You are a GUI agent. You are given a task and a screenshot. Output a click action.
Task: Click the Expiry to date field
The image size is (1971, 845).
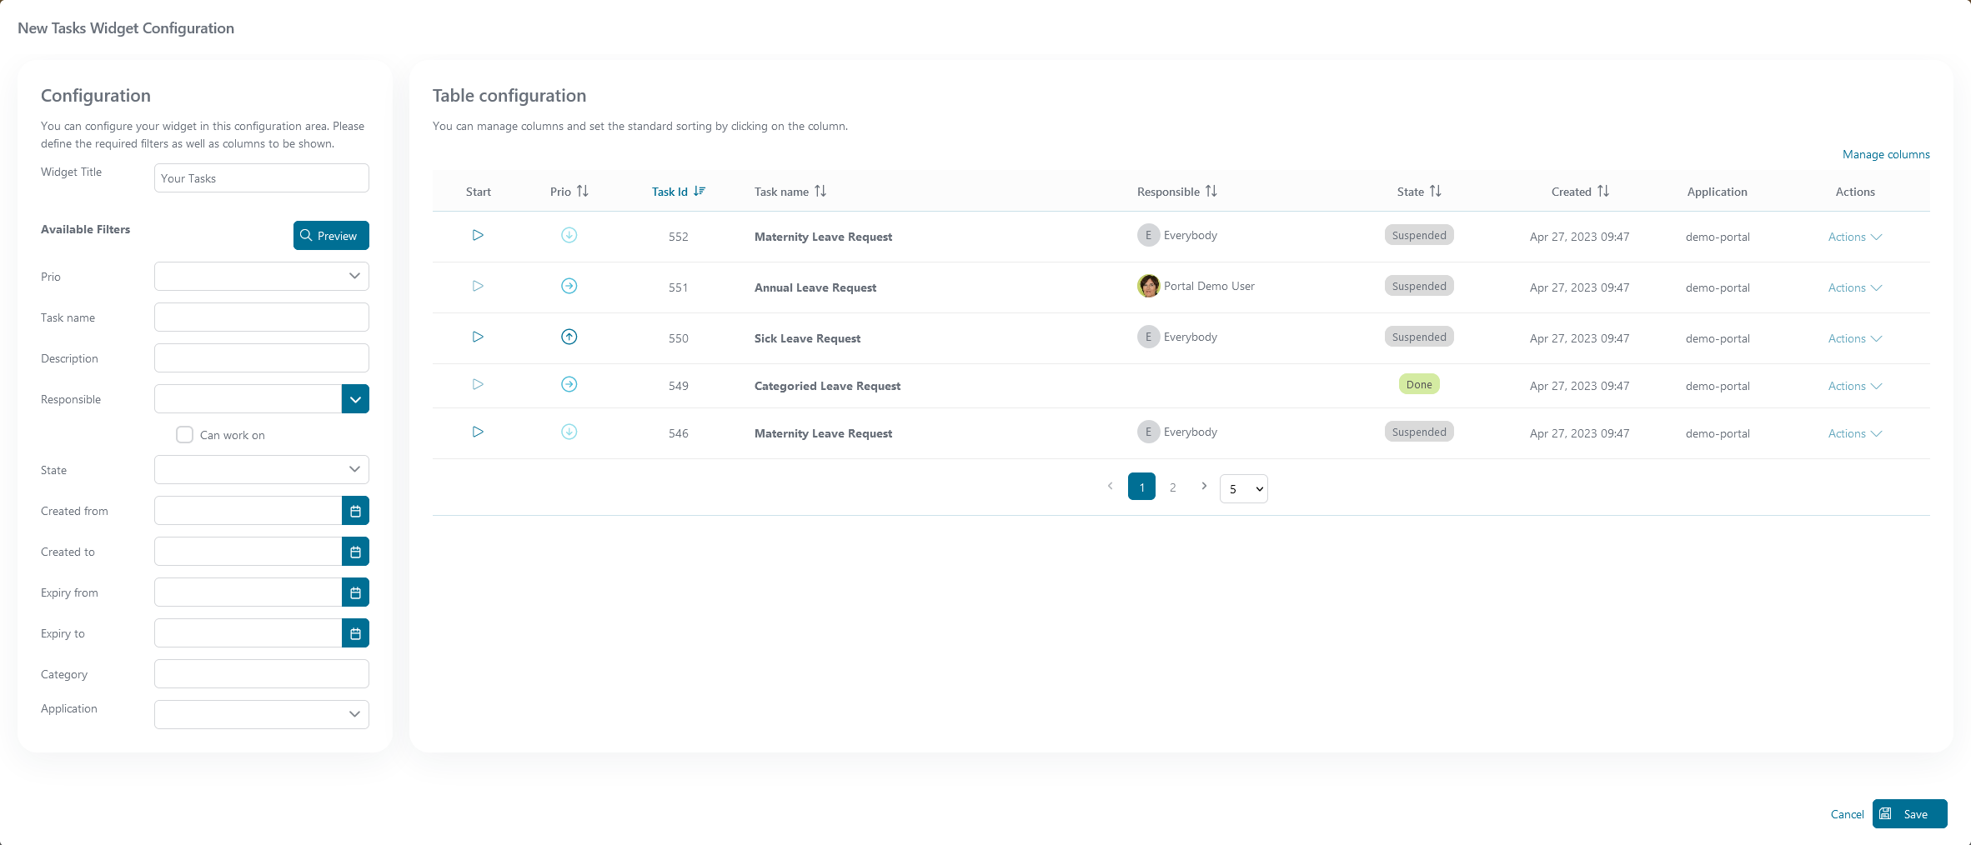coord(248,633)
